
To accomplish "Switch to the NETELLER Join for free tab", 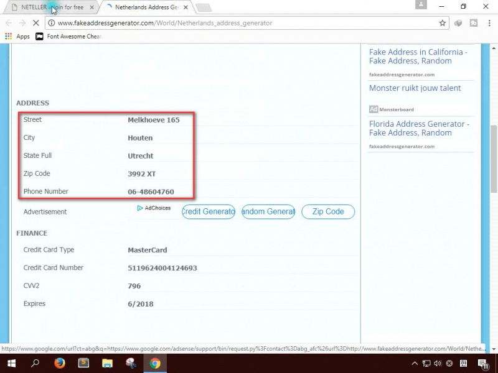I will tap(52, 7).
